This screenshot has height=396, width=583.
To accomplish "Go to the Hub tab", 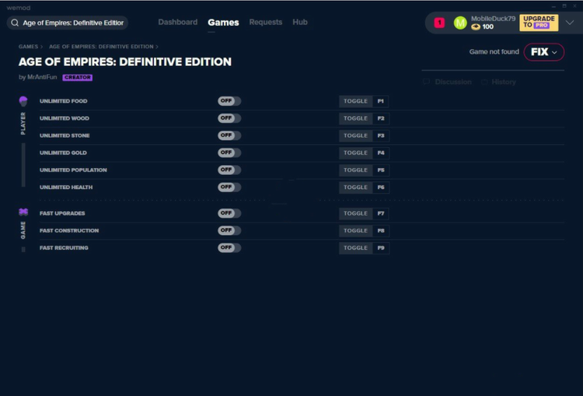I will tap(300, 23).
